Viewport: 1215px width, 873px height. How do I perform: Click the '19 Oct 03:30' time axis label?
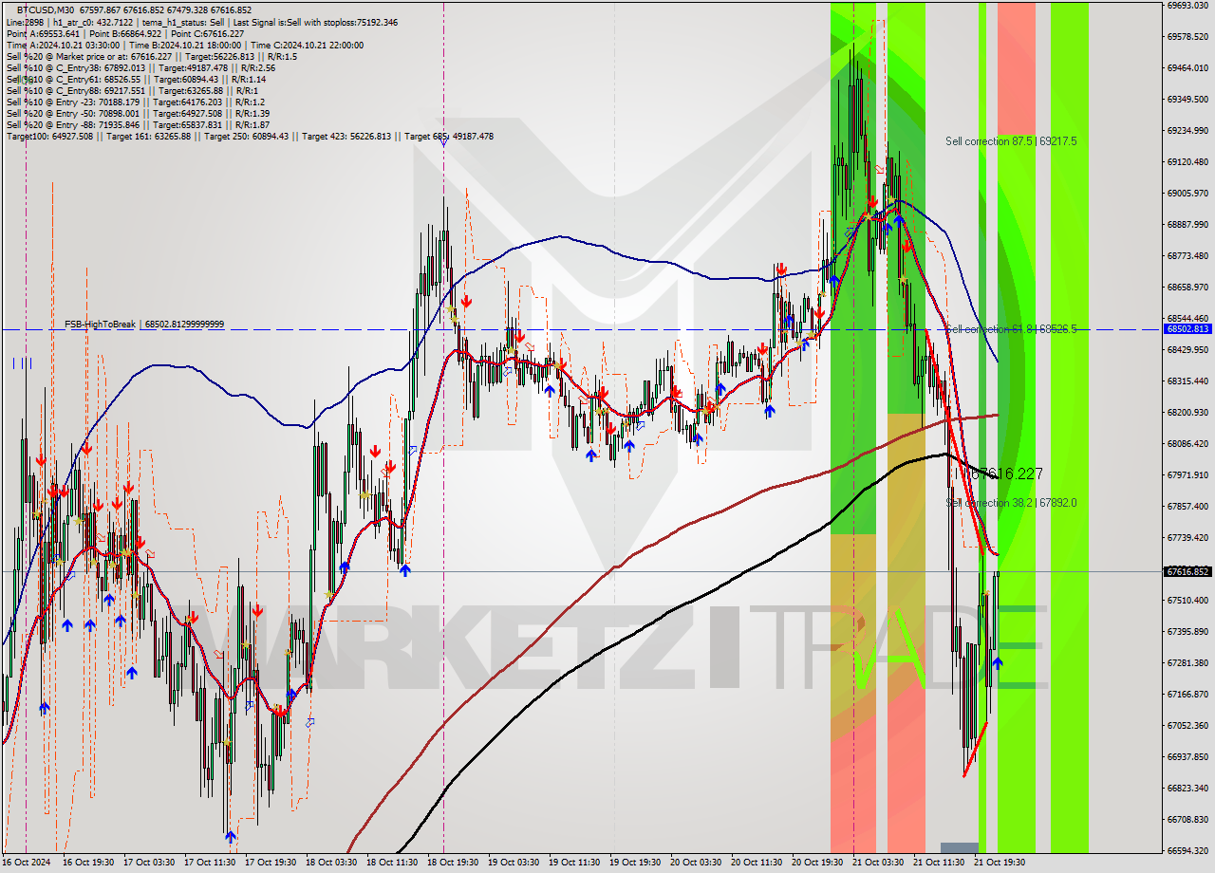point(514,863)
